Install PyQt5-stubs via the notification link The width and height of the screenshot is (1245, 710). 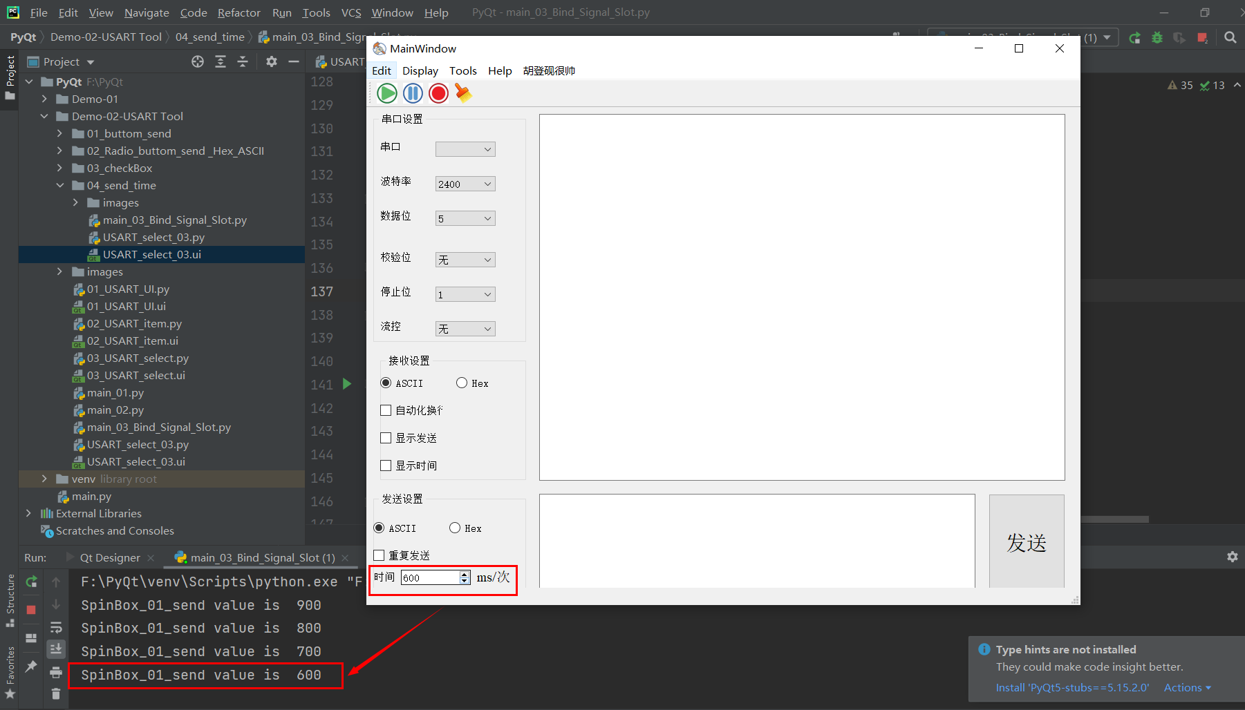[x=1071, y=687]
